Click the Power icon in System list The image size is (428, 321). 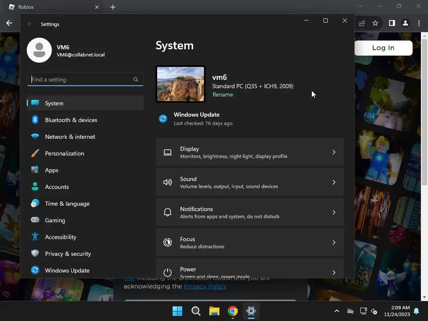(168, 273)
